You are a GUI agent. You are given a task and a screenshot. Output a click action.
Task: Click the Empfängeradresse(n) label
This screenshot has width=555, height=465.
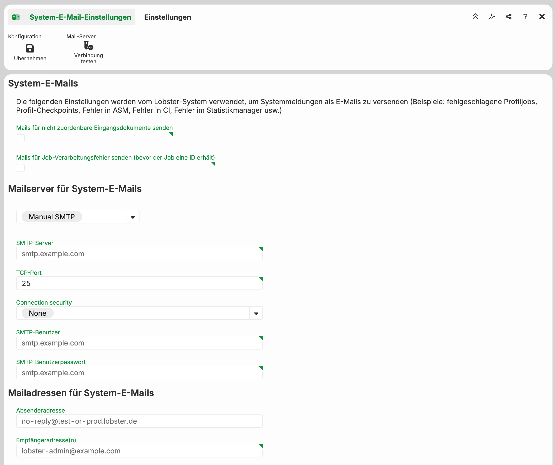(x=46, y=440)
